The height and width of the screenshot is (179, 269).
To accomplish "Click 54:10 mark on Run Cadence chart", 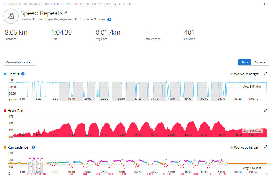I will point(221,172).
